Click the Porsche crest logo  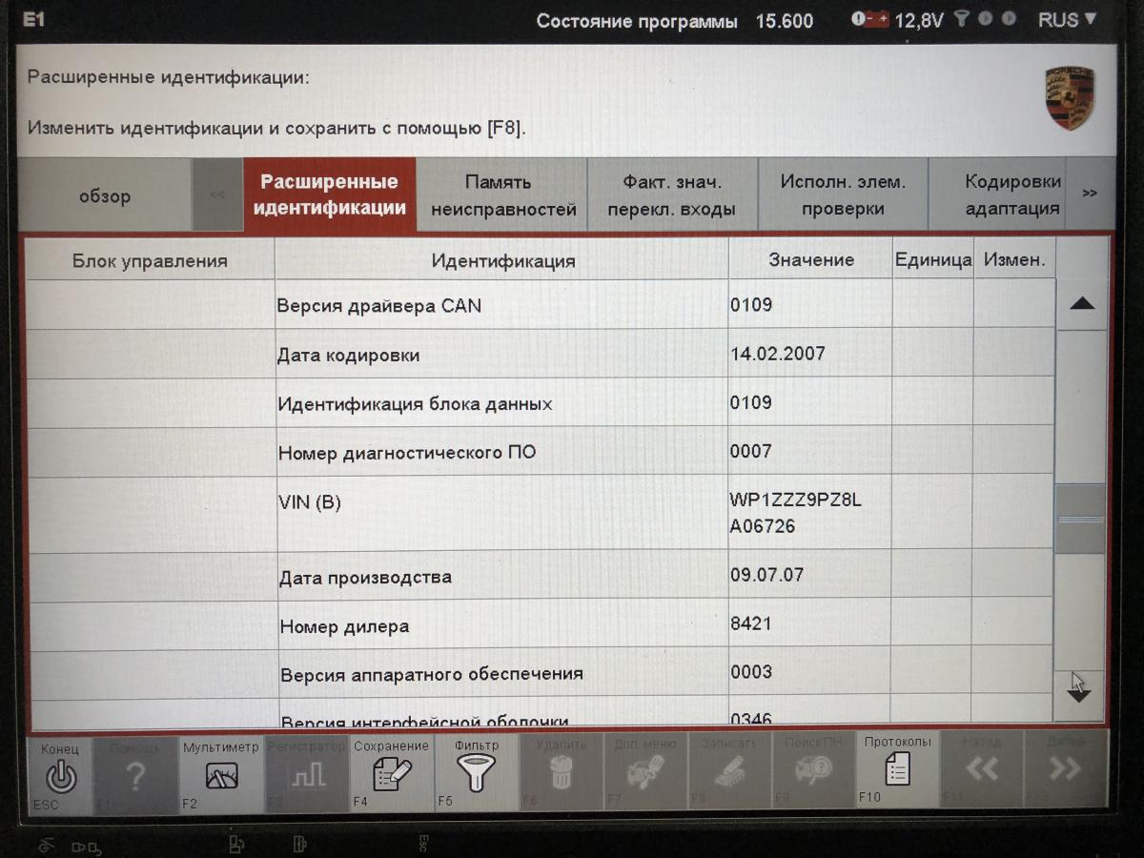coord(1069,98)
